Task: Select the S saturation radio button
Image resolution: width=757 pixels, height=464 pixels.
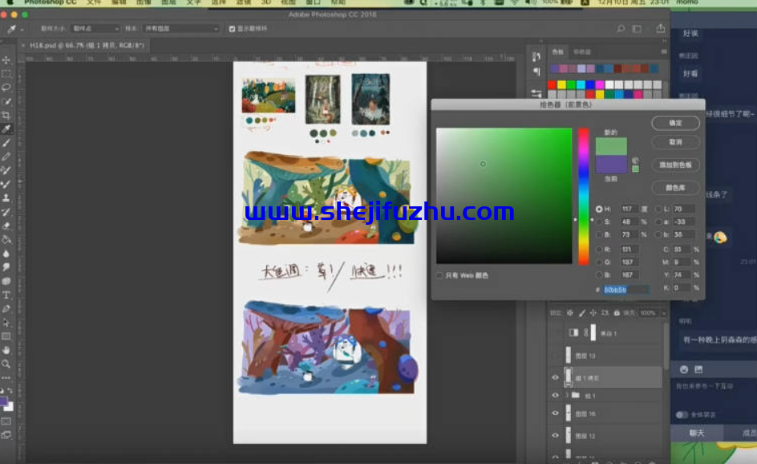Action: pyautogui.click(x=599, y=222)
